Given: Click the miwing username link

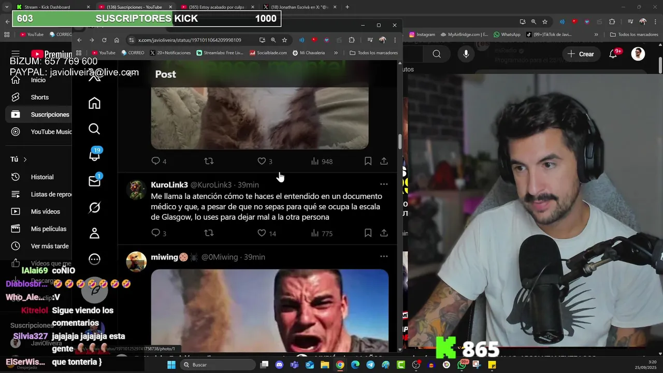Looking at the screenshot, I should [x=164, y=257].
